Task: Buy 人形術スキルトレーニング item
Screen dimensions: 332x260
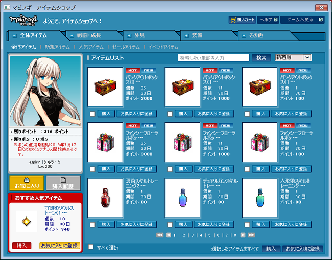Action: [x=260, y=224]
